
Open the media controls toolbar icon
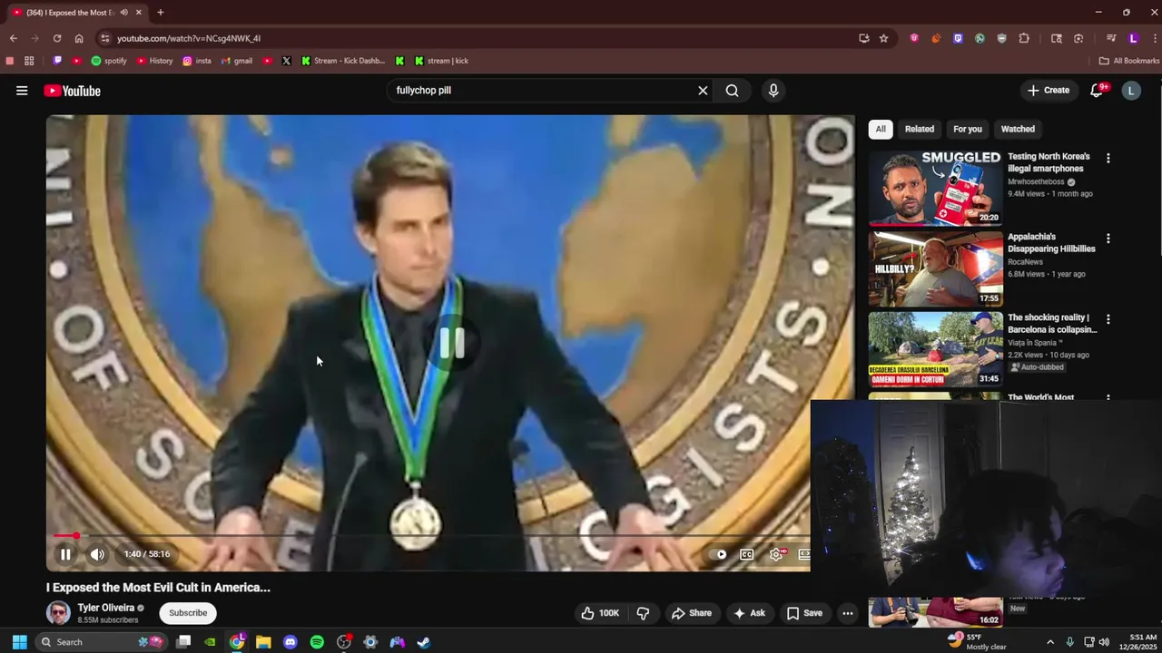(1111, 38)
